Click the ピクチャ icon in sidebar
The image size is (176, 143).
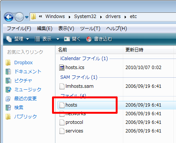point(8,81)
